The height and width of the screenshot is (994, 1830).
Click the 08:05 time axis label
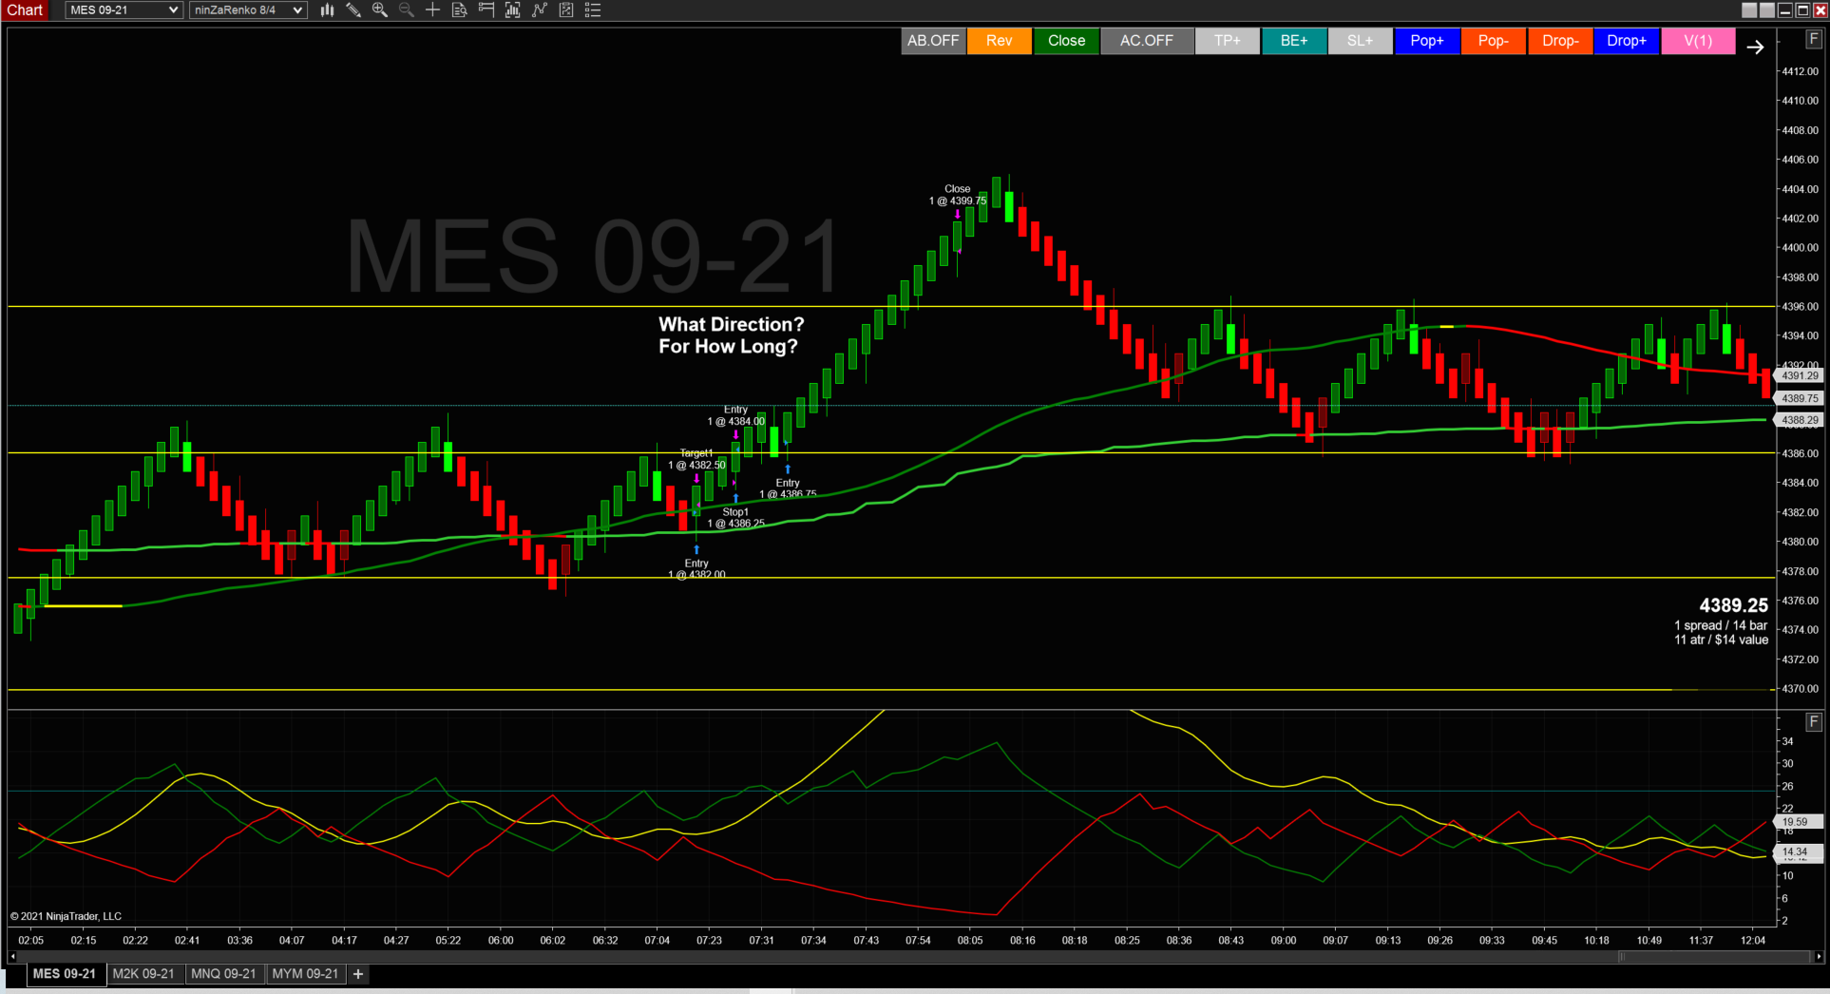pos(970,940)
